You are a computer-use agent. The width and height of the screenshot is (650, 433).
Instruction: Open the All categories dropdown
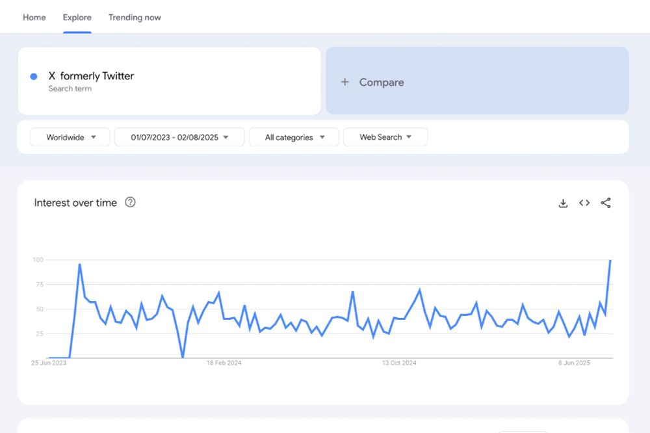(294, 137)
